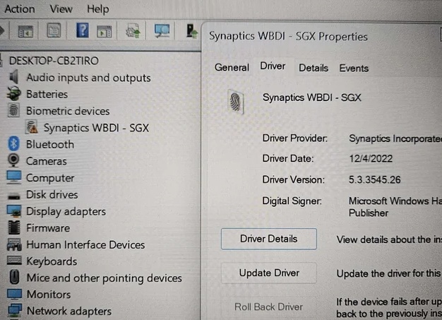Screen dimensions: 442x320
Task: Click driver date value 12/4/2022
Action: [371, 158]
